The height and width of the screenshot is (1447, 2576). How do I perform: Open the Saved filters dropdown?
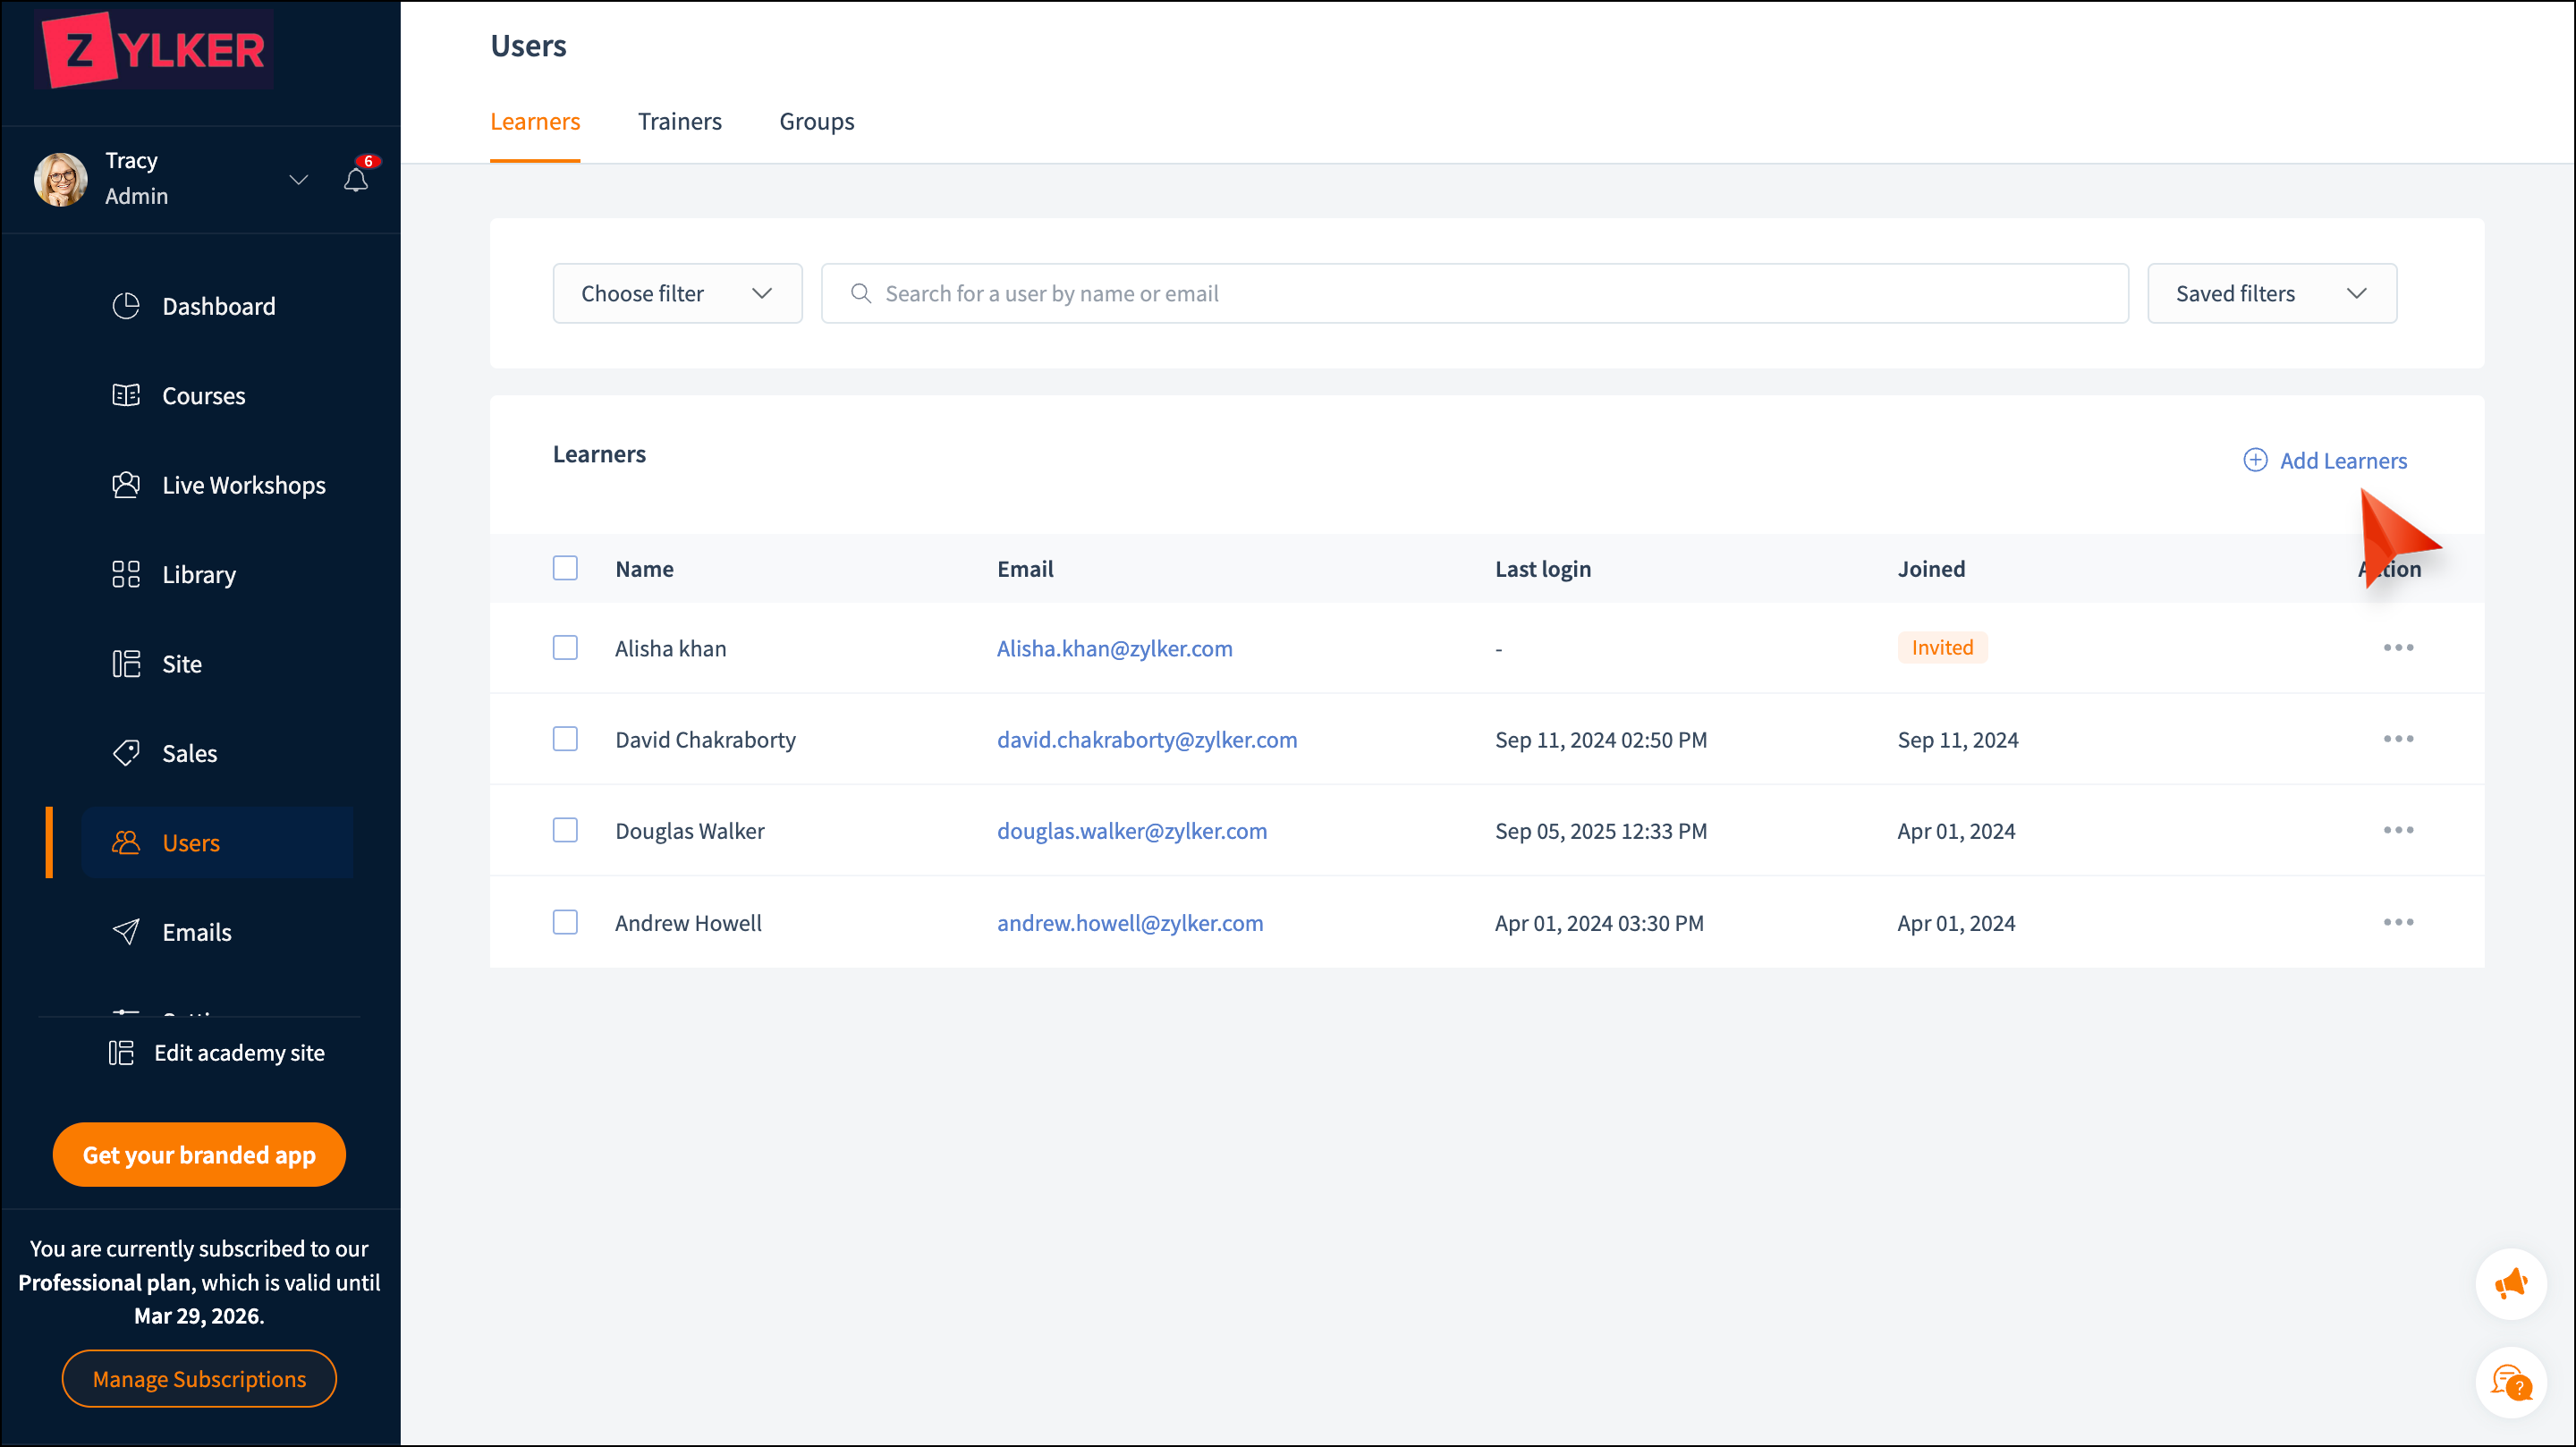[x=2271, y=293]
